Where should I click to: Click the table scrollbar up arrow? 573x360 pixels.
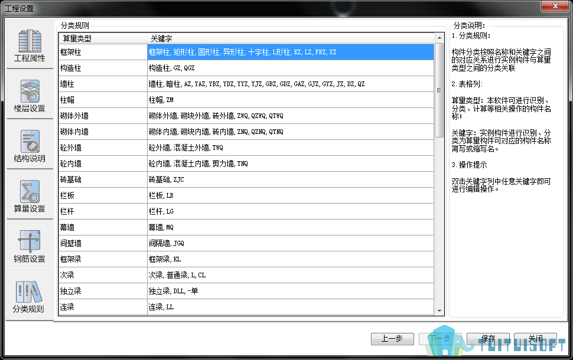(439, 38)
